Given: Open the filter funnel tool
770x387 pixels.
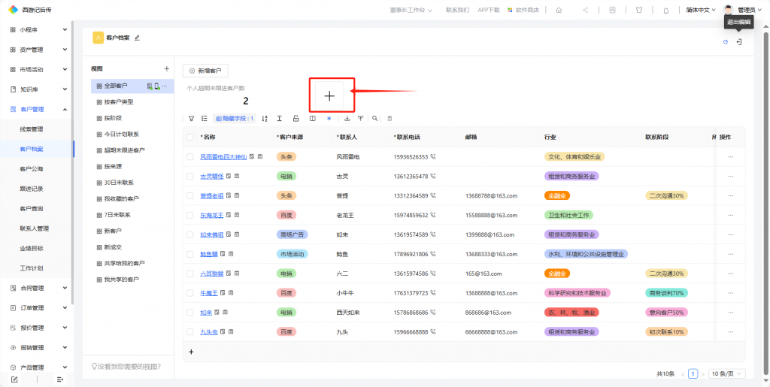Looking at the screenshot, I should [192, 118].
